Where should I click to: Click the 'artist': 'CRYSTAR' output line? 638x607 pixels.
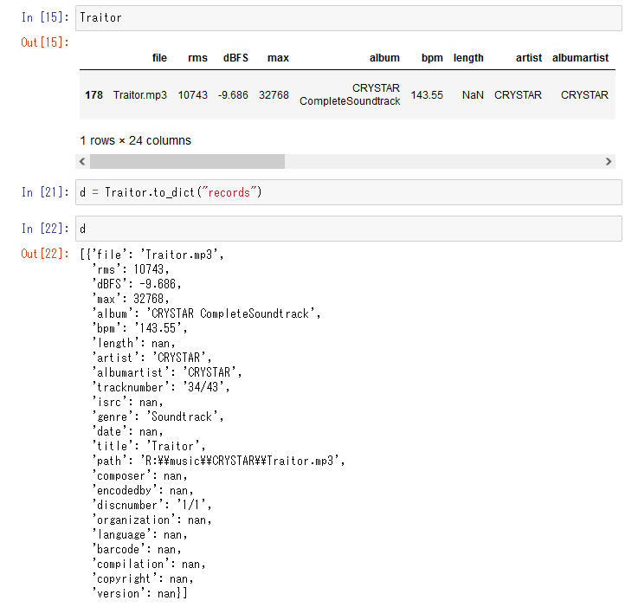pos(151,358)
